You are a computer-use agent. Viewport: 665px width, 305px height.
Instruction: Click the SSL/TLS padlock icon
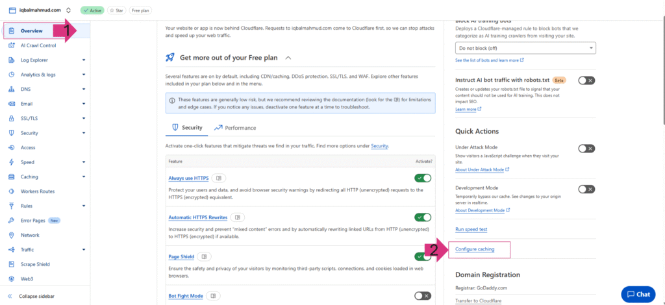[x=12, y=119]
